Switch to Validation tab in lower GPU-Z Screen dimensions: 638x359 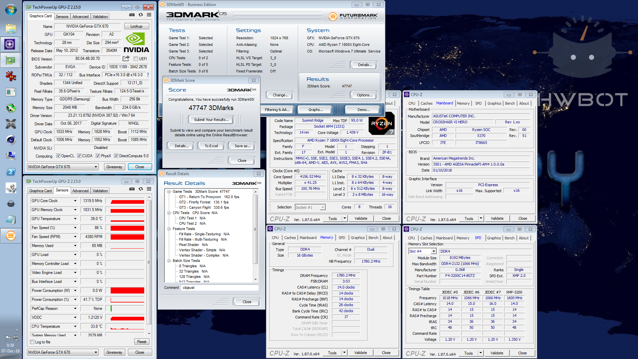[100, 191]
